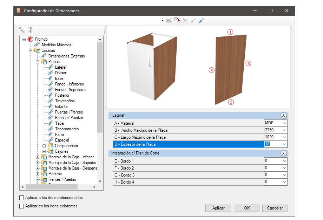
Task: Click the Dimensiones Externas tag icon
Action: click(44, 56)
